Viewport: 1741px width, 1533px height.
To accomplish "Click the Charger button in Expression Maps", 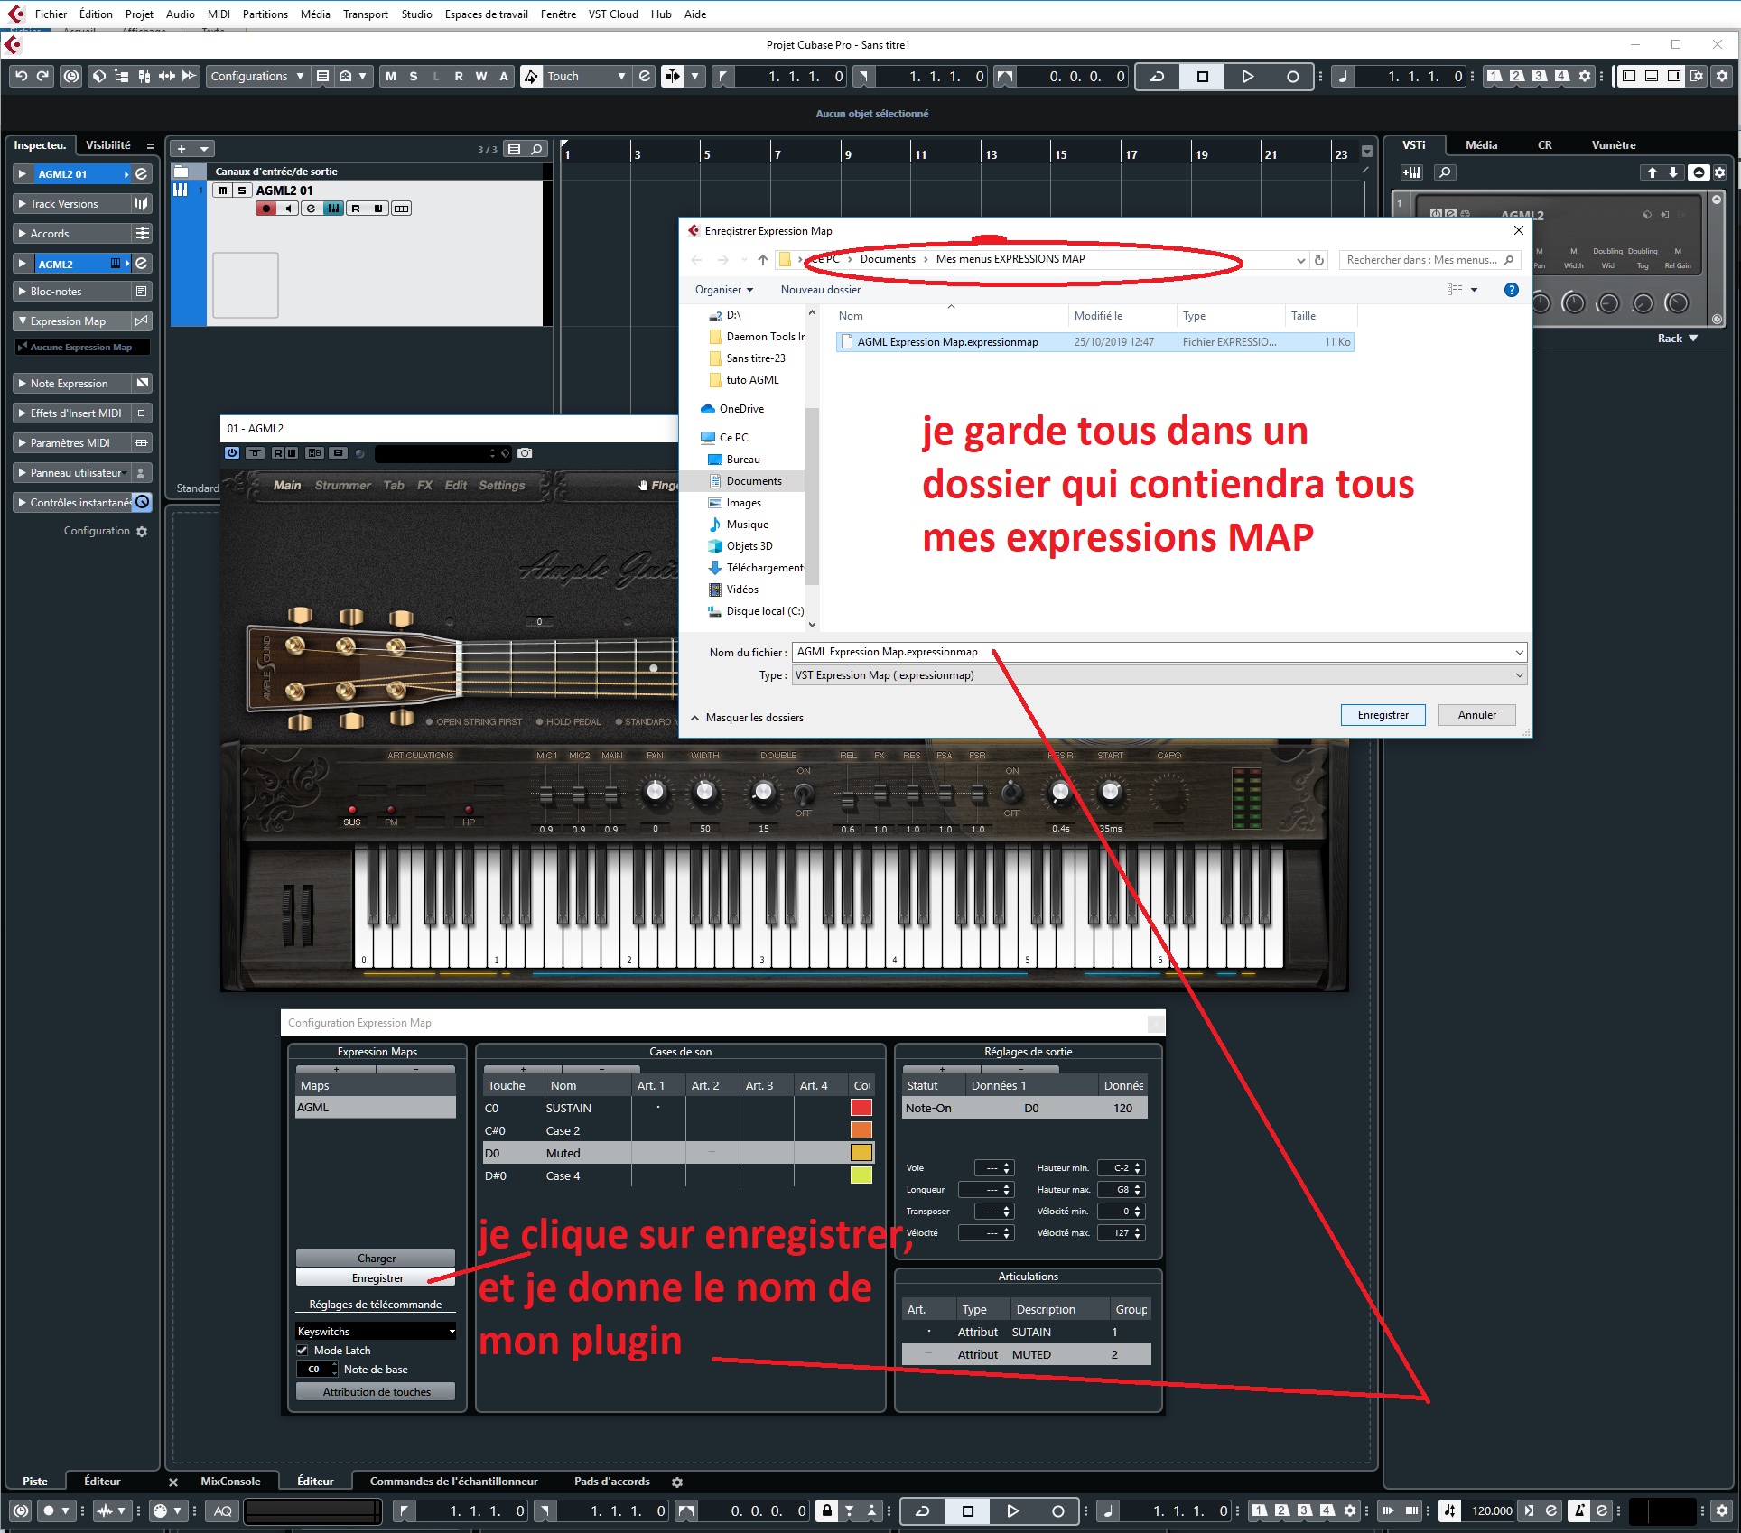I will click(376, 1259).
